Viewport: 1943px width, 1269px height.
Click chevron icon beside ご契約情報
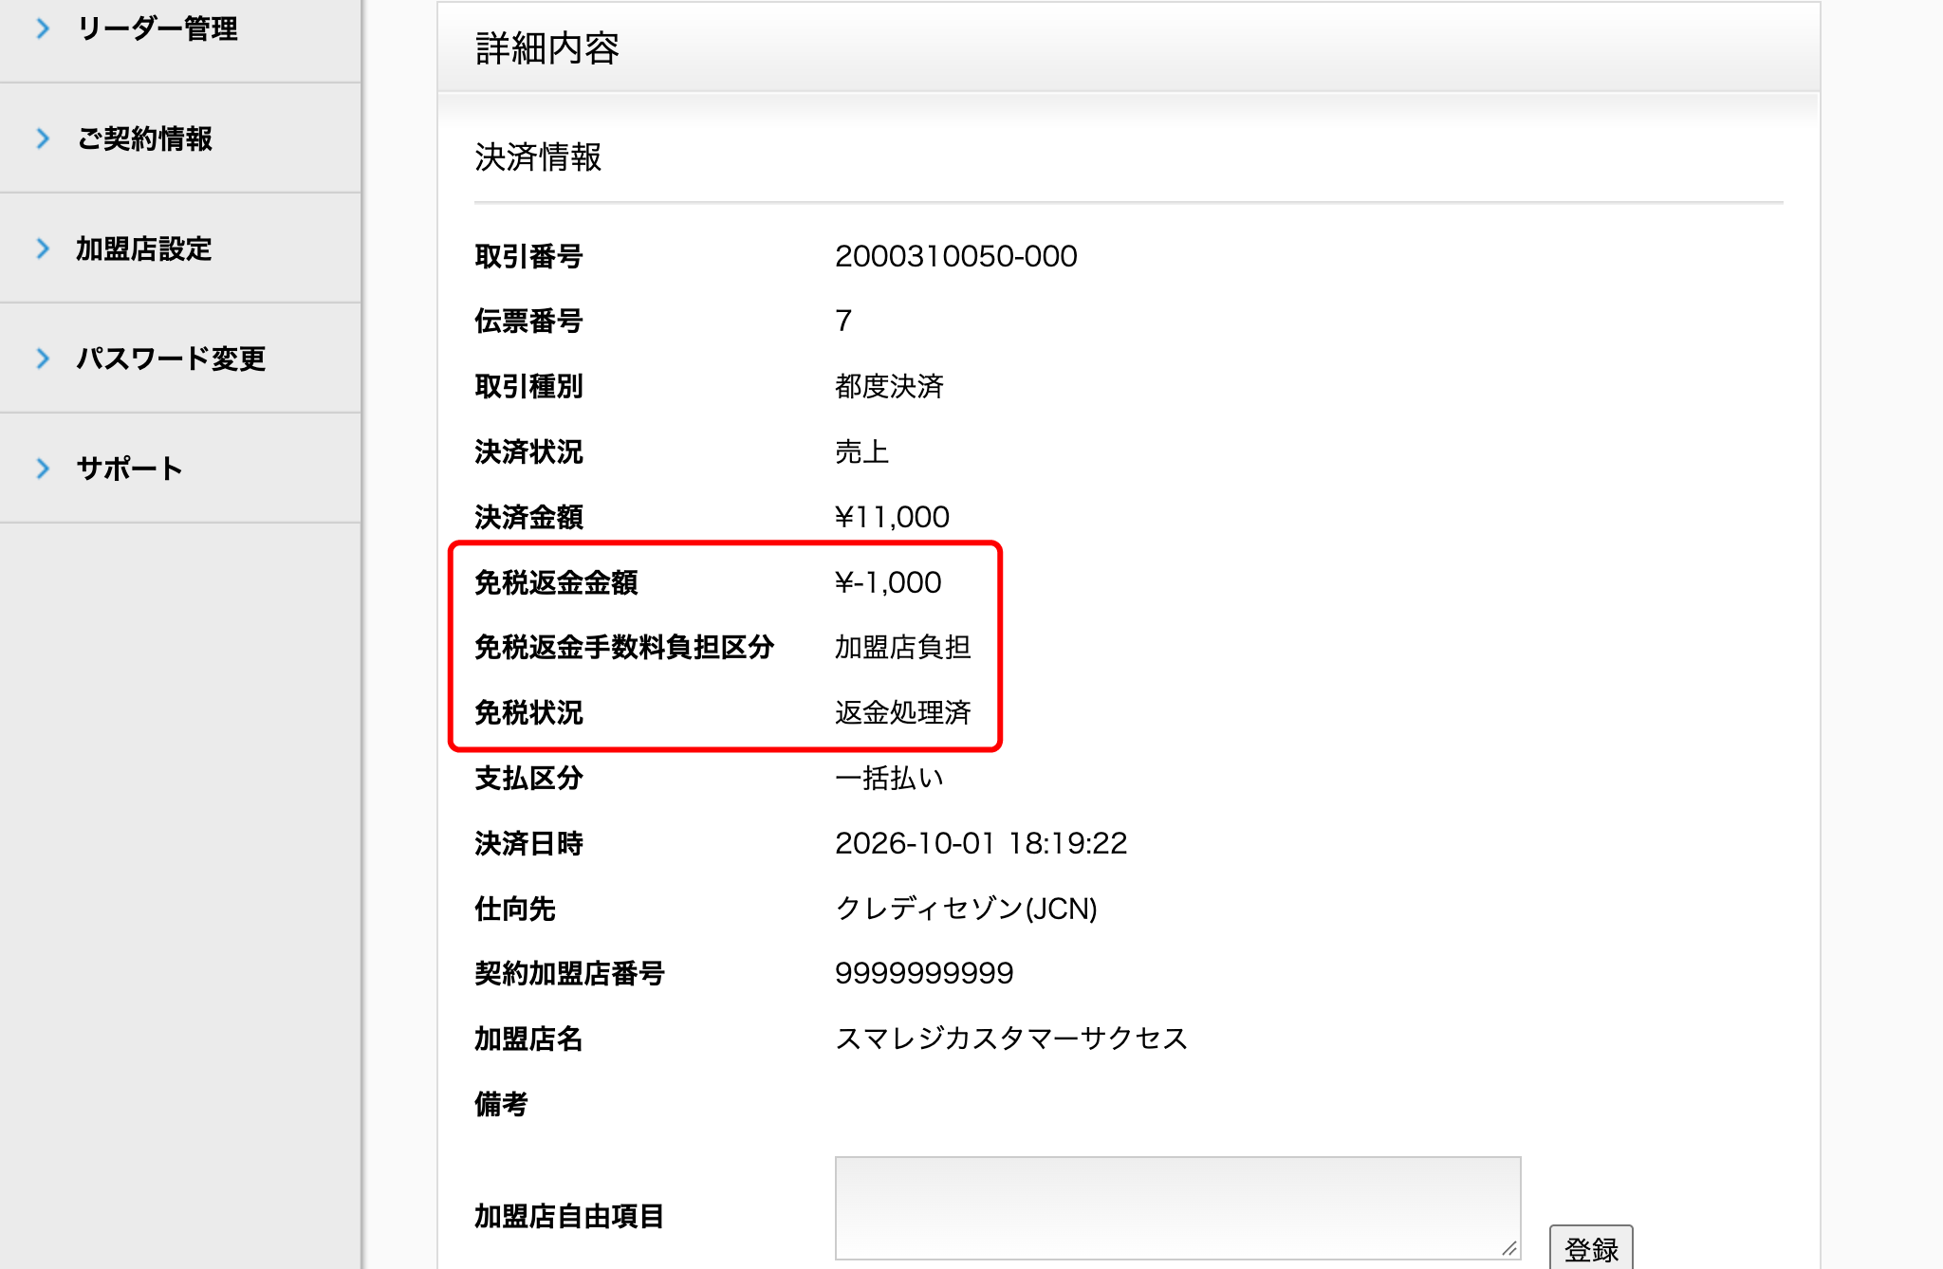pos(43,138)
